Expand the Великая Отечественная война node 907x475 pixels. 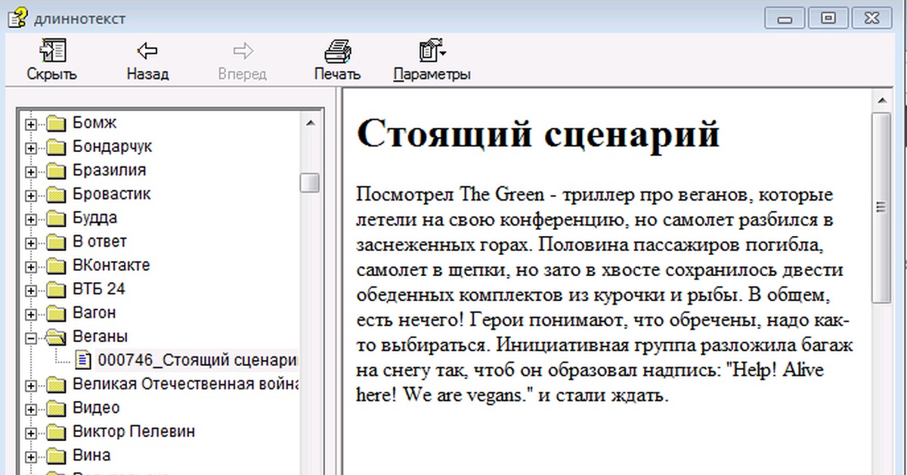[31, 385]
